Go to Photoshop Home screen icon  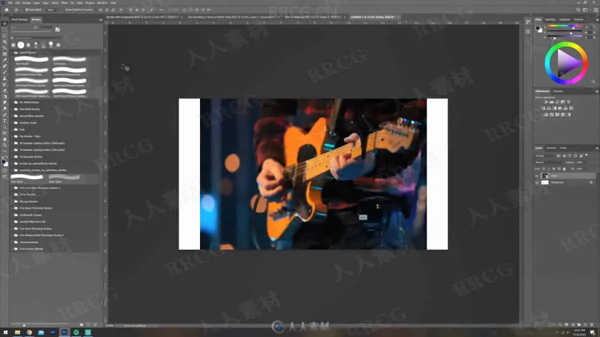6,9
